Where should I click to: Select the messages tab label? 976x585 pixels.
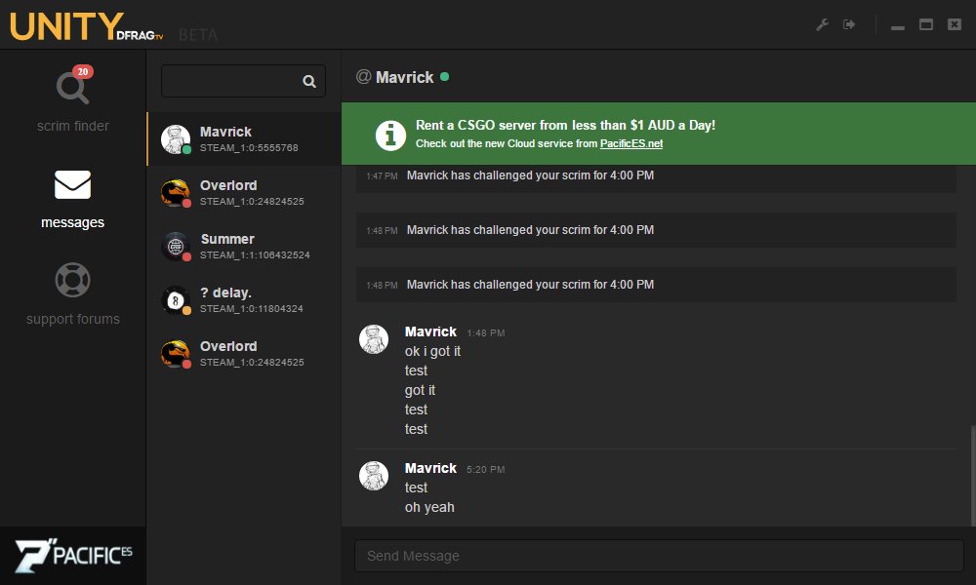click(73, 222)
